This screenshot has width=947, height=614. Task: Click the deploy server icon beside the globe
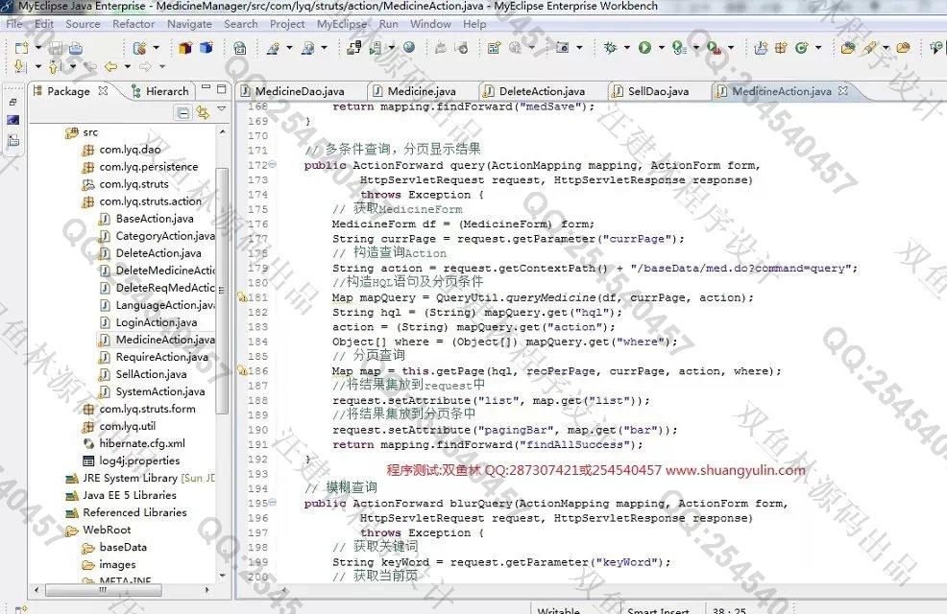(x=376, y=48)
